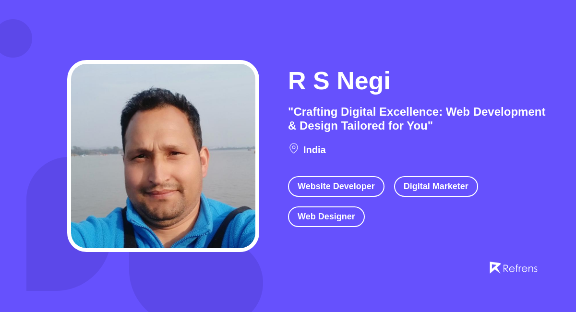Click the India location label

[x=314, y=150]
